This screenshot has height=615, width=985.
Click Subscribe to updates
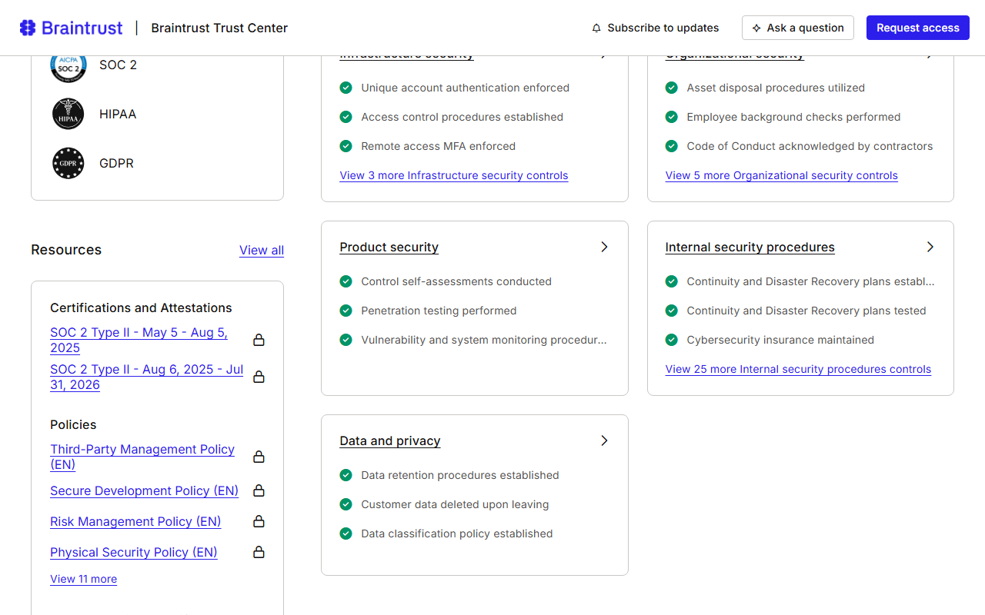pos(655,28)
